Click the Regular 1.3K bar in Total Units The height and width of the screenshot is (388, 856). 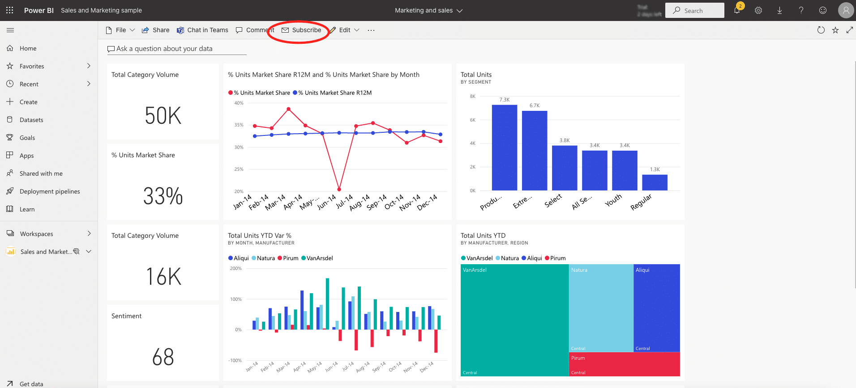pyautogui.click(x=655, y=182)
